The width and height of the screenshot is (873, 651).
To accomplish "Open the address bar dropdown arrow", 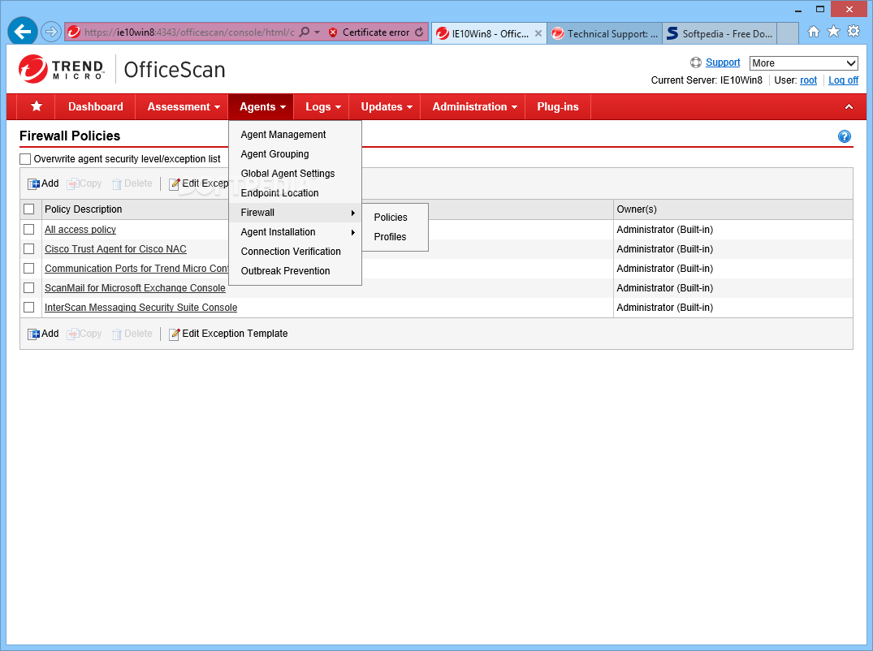I will 318,32.
